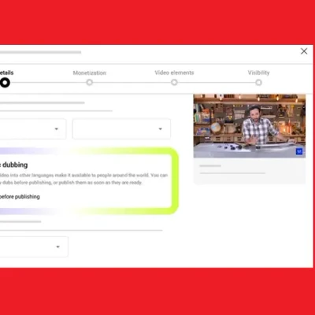Click the Video elements step circle
The height and width of the screenshot is (315, 315).
point(174,83)
